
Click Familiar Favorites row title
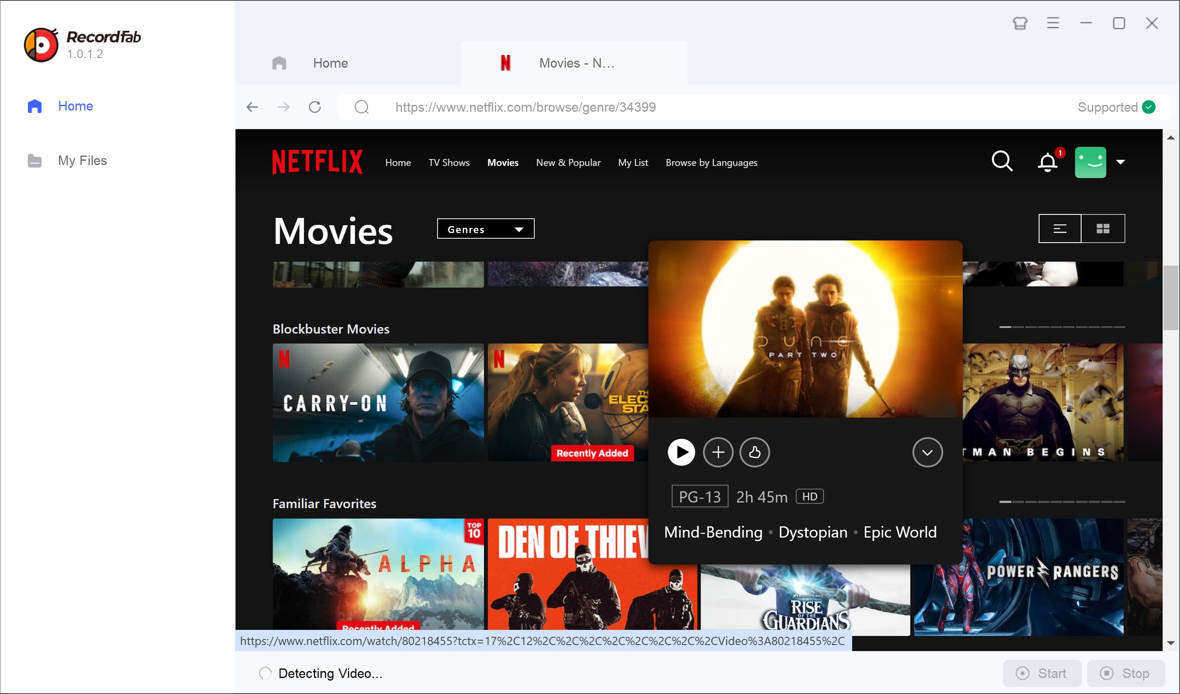324,504
